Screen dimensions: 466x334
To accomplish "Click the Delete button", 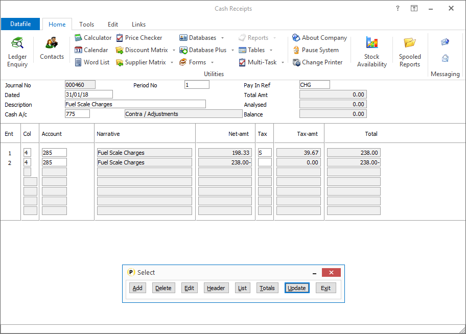I will click(x=164, y=288).
